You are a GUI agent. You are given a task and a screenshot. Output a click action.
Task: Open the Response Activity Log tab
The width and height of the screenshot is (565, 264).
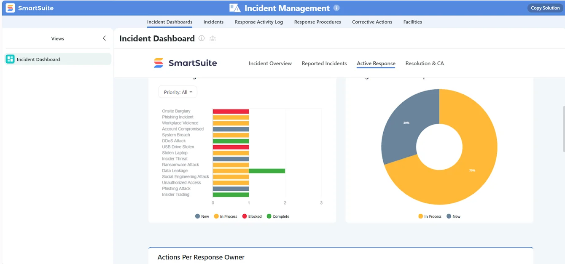259,22
